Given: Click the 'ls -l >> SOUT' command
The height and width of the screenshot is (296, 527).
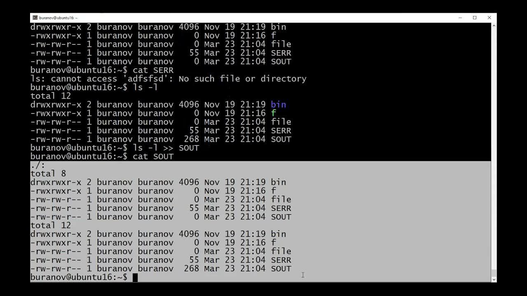Looking at the screenshot, I should coord(166,148).
